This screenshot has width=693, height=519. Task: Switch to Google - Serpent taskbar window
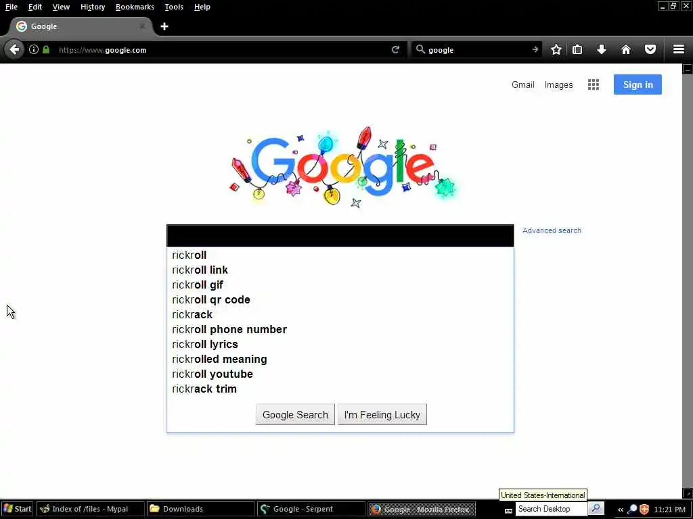pyautogui.click(x=311, y=509)
